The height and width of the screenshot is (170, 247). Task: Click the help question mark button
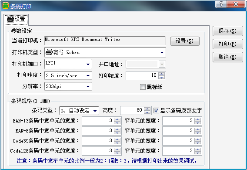coord(221,4)
